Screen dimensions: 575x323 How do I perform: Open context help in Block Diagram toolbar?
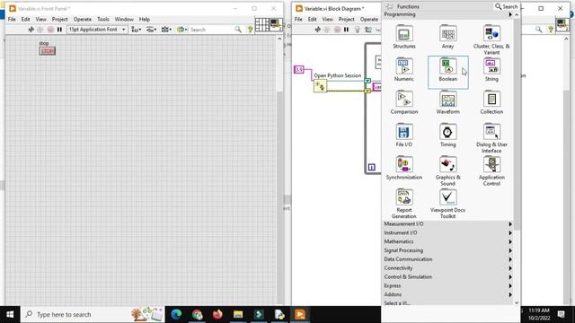pyautogui.click(x=551, y=30)
